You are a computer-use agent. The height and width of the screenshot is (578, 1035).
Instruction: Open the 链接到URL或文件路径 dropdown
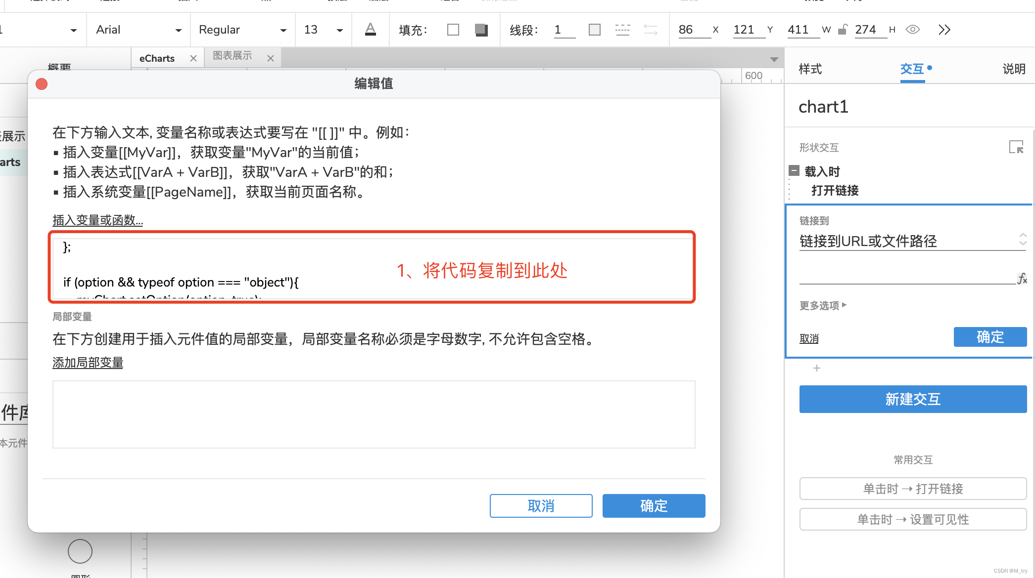pos(913,241)
